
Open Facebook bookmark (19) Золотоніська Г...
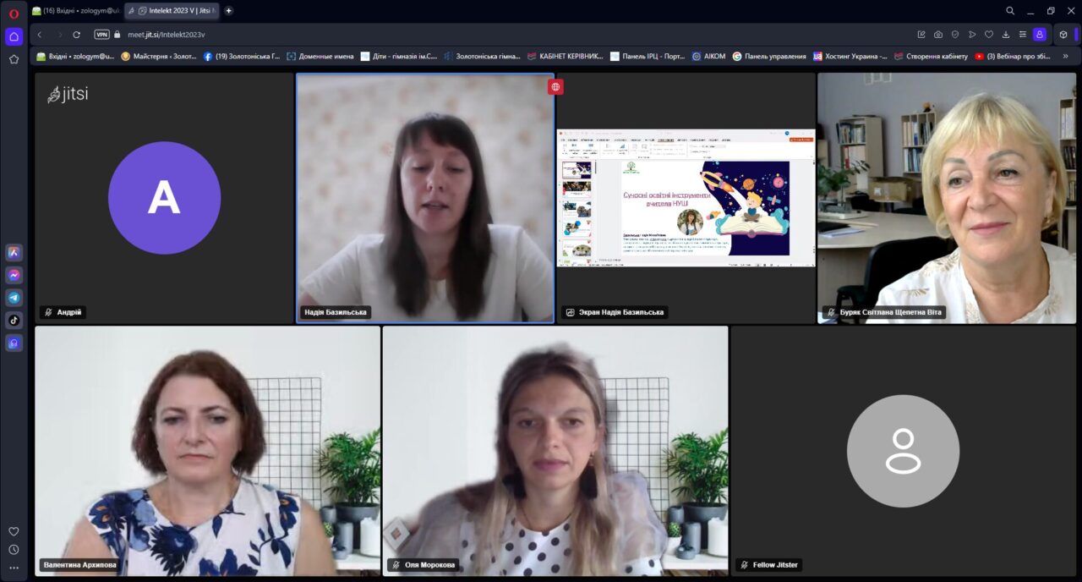point(242,57)
